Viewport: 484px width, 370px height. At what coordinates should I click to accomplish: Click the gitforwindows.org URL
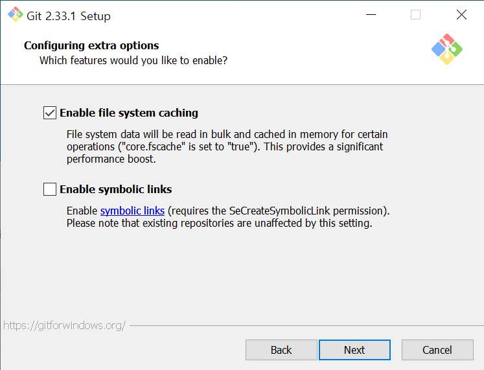tap(64, 325)
